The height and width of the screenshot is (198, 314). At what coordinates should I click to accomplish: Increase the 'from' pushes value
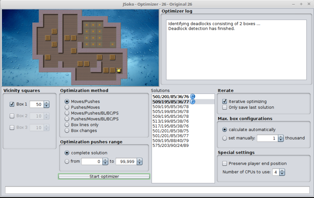[x=105, y=160]
